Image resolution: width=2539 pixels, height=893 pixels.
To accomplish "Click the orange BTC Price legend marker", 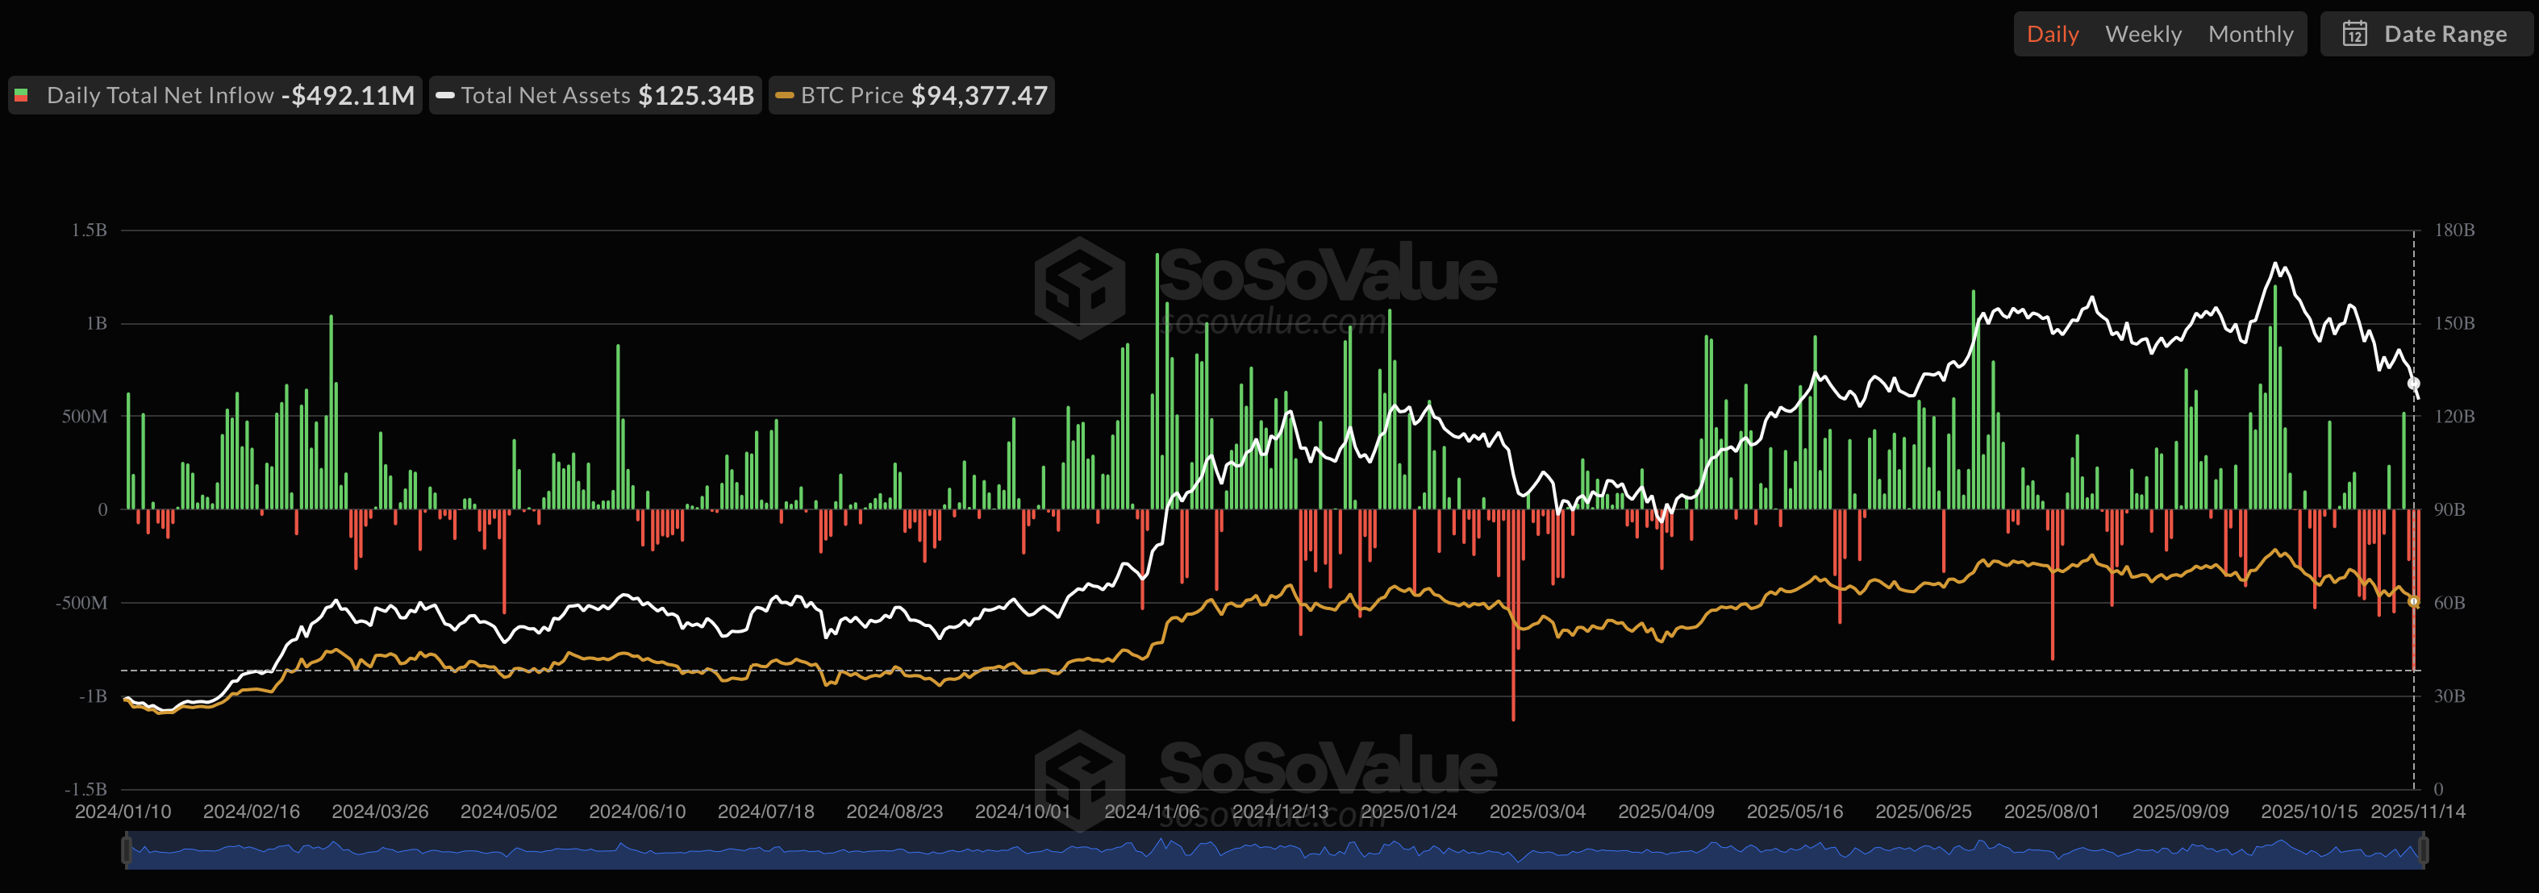I will (x=785, y=95).
